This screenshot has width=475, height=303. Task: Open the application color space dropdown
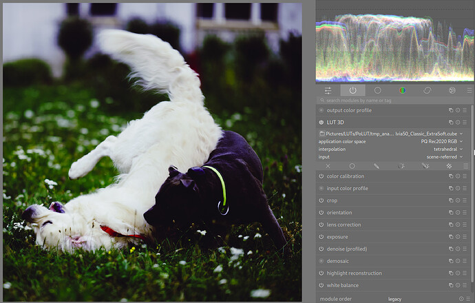[x=391, y=141]
